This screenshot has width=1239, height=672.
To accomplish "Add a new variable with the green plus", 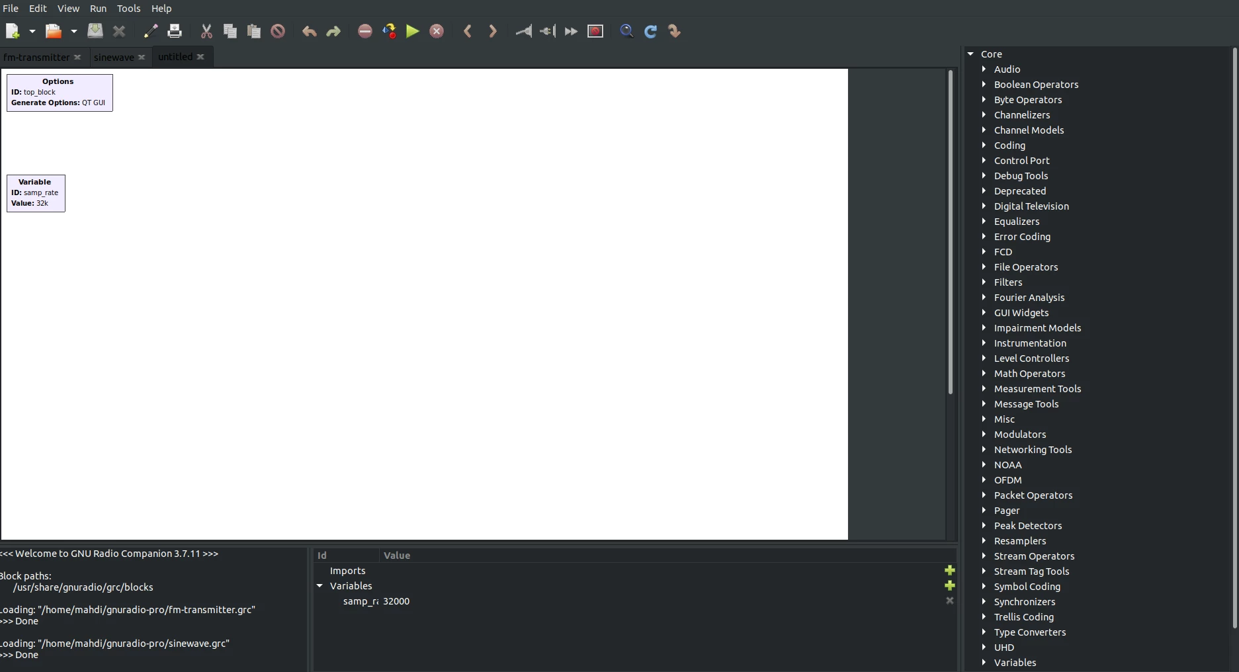I will click(950, 585).
